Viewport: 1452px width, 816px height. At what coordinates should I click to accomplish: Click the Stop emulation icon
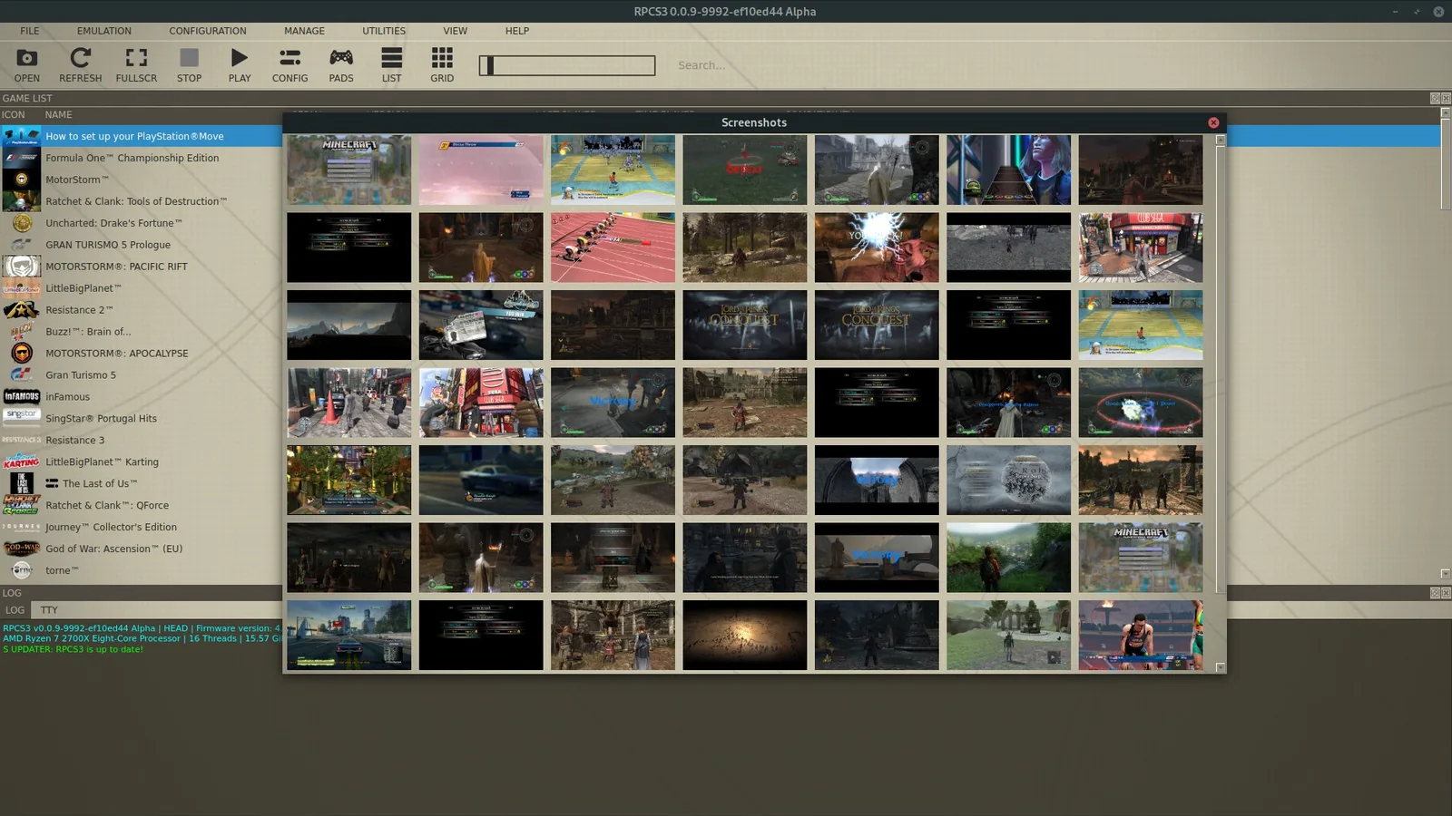pyautogui.click(x=189, y=65)
